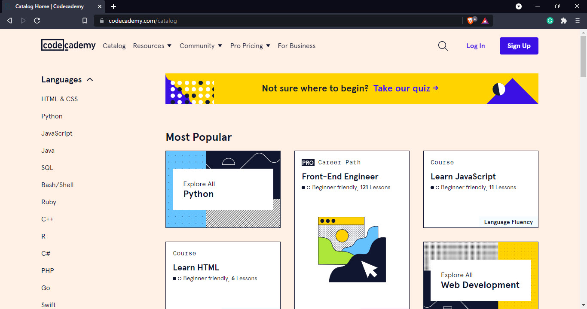This screenshot has height=309, width=587.
Task: Choose SQL from the Languages list
Action: (x=47, y=168)
